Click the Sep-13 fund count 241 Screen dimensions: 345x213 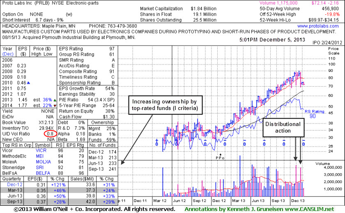coord(113,169)
